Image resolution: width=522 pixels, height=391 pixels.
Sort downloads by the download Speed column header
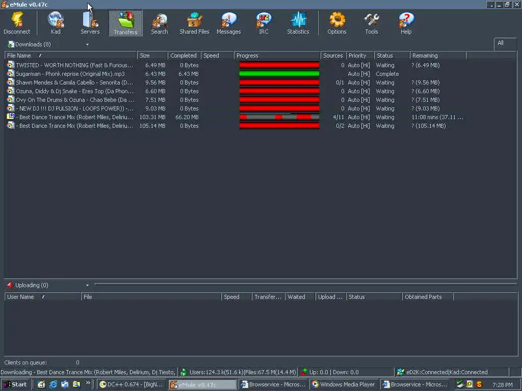(217, 55)
